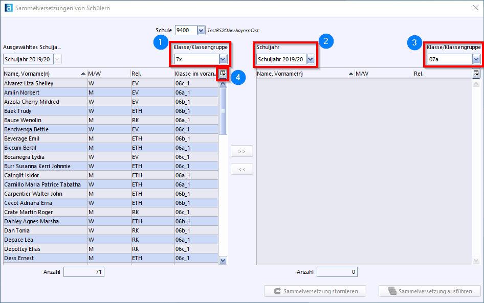This screenshot has width=484, height=303.
Task: Open column chooser icon in right table
Action: [476, 74]
